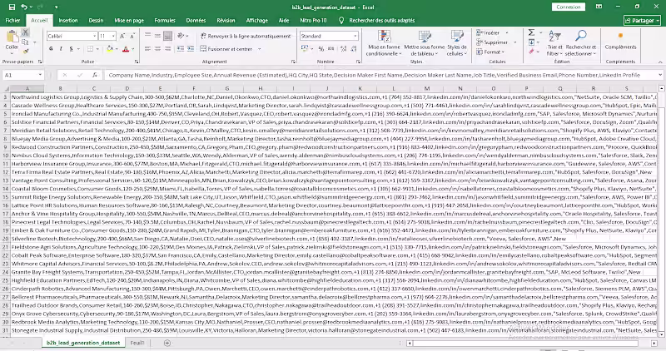Viewport: 666px width, 351px height.
Task: Click Renvoyer à la ligne automatiquement
Action: click(x=246, y=36)
